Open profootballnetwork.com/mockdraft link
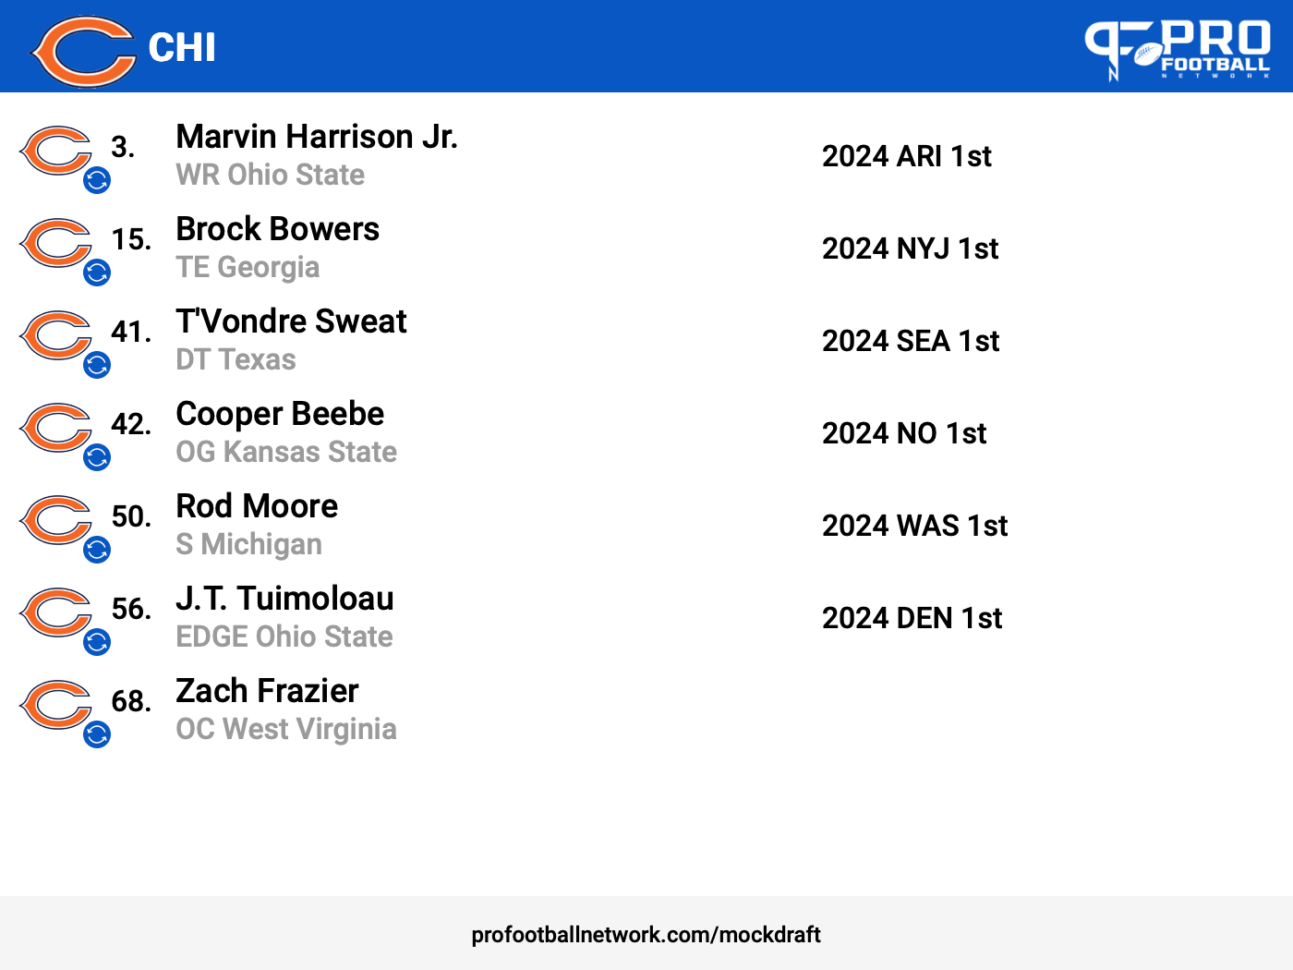 pyautogui.click(x=646, y=935)
